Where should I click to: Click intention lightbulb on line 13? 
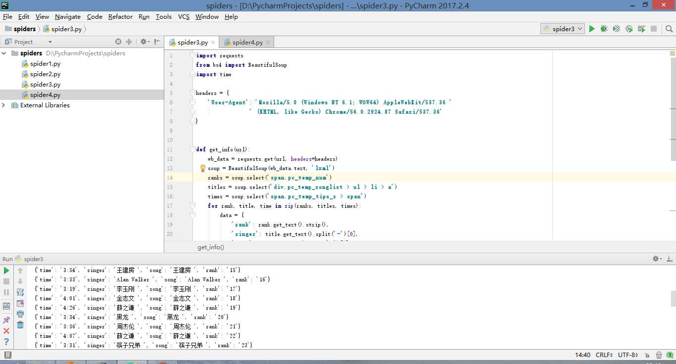pos(202,168)
